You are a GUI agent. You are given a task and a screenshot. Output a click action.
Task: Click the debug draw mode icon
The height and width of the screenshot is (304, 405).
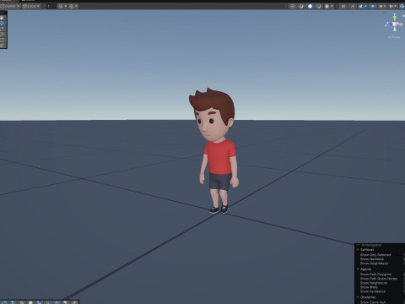click(x=327, y=6)
